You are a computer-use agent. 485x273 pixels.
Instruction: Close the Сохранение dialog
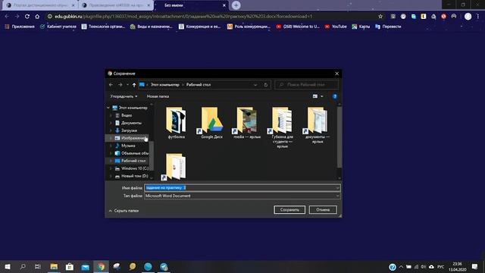(336, 74)
